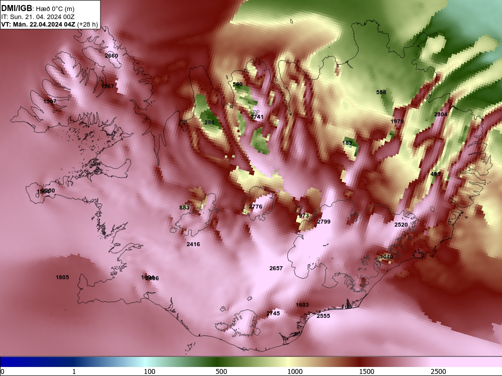Click the 100 label on the color scale
The image size is (502, 376).
150,372
